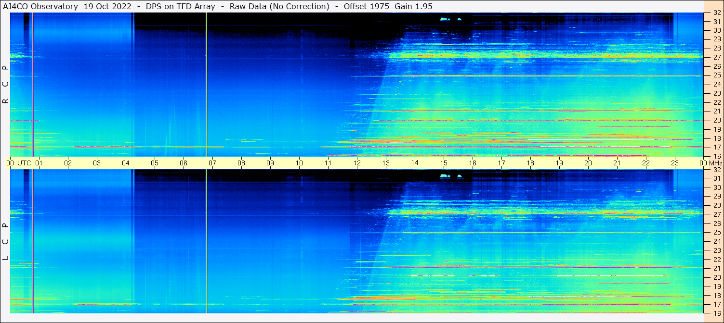Click the 10 hour label on time axis
The width and height of the screenshot is (724, 323).
pyautogui.click(x=299, y=163)
